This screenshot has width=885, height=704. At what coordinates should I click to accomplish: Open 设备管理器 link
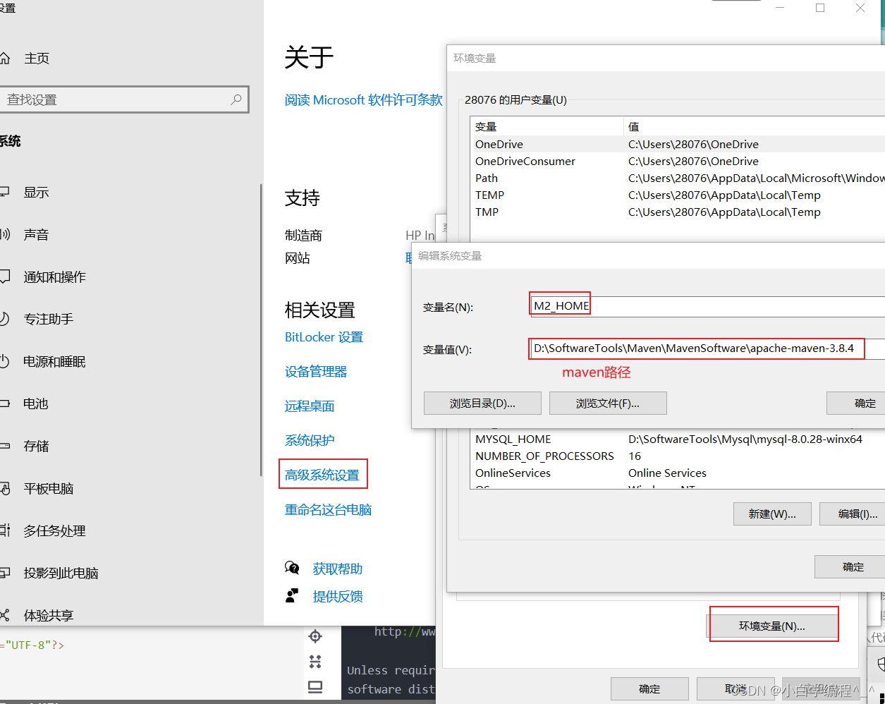316,372
